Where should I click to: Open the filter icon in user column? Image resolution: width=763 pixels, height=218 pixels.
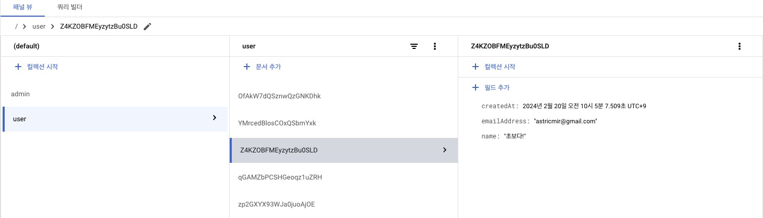pyautogui.click(x=414, y=46)
